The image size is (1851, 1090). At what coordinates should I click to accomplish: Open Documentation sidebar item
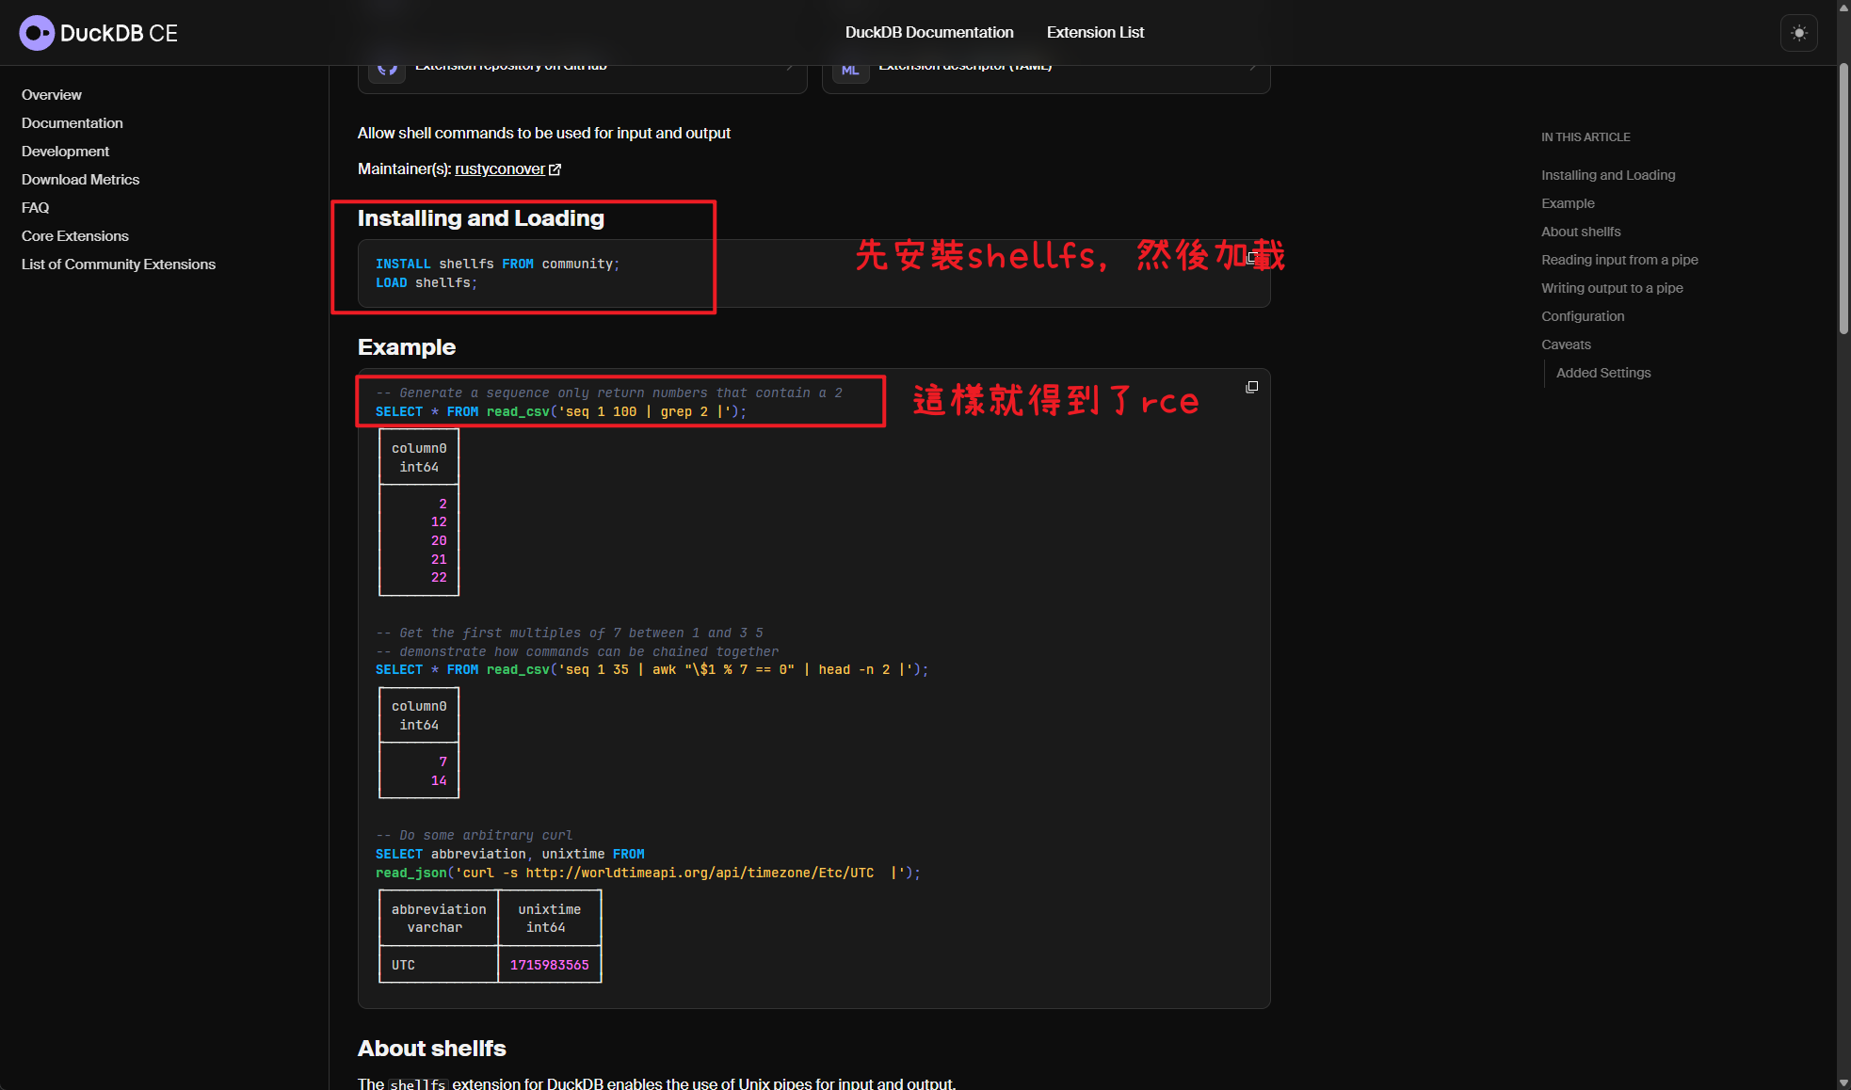[x=72, y=123]
